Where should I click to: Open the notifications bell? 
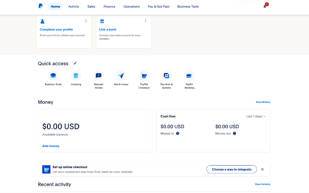(x=264, y=7)
